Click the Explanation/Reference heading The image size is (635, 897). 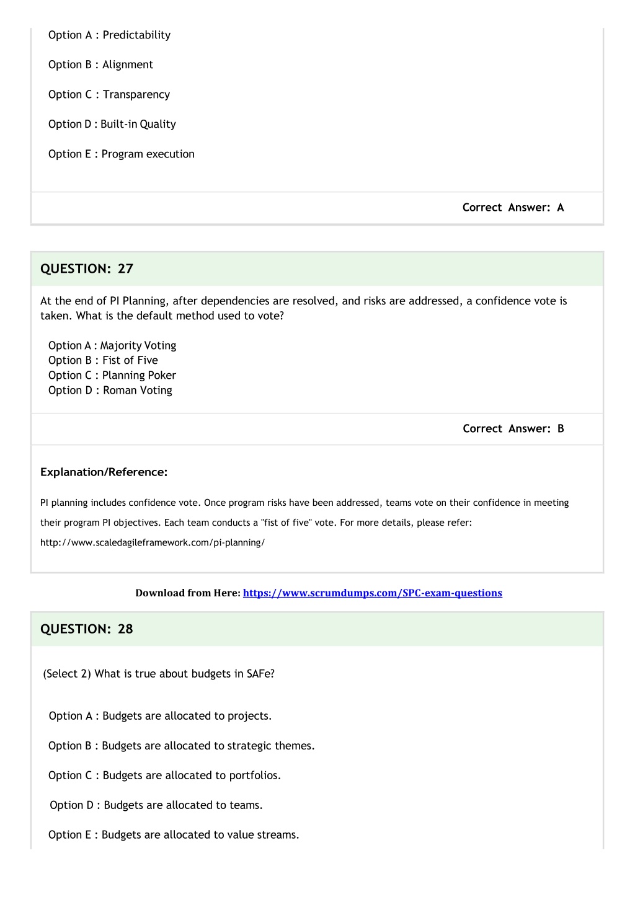(x=104, y=472)
